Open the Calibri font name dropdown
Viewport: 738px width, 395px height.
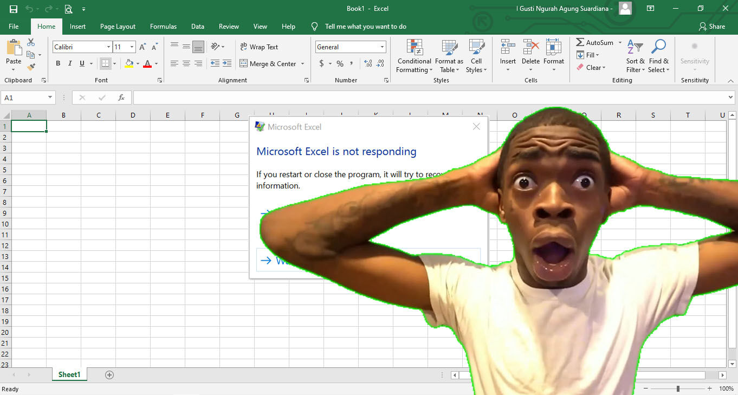[x=108, y=47]
